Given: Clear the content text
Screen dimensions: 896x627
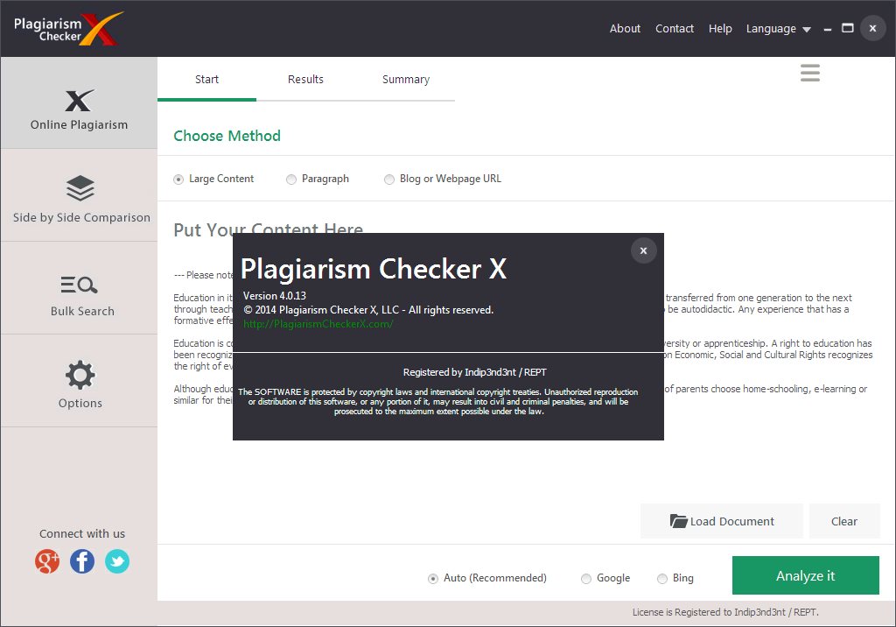Looking at the screenshot, I should point(844,521).
